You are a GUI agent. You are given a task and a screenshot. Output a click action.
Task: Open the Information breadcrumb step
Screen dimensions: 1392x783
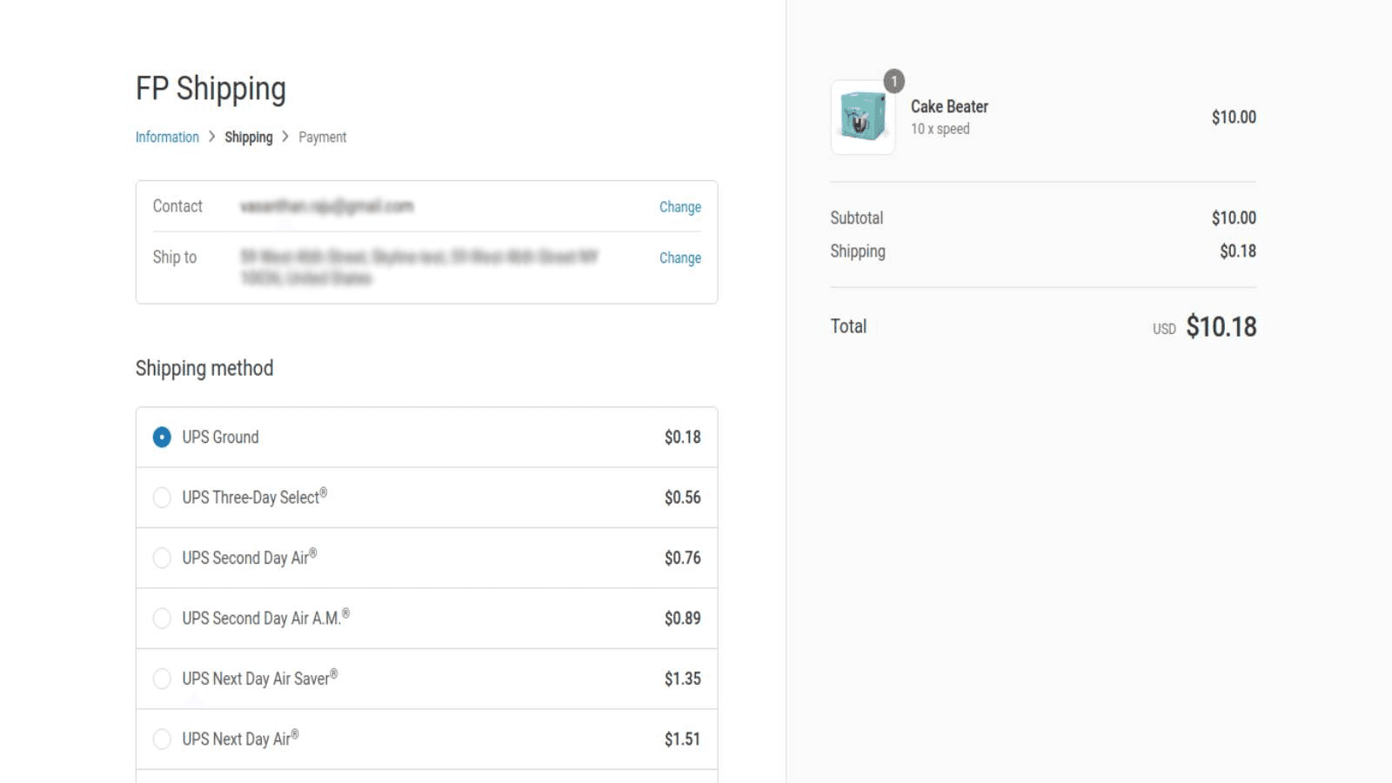167,137
